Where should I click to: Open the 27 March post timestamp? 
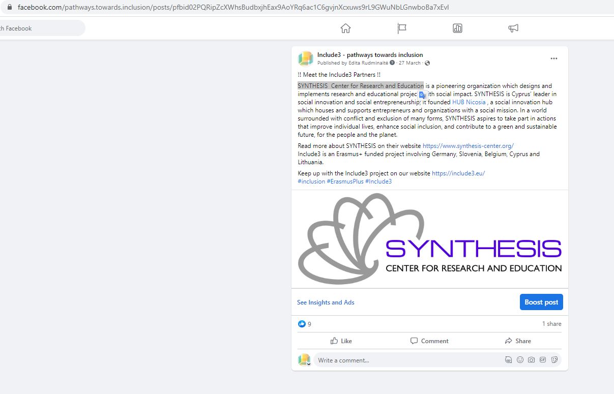pyautogui.click(x=410, y=63)
